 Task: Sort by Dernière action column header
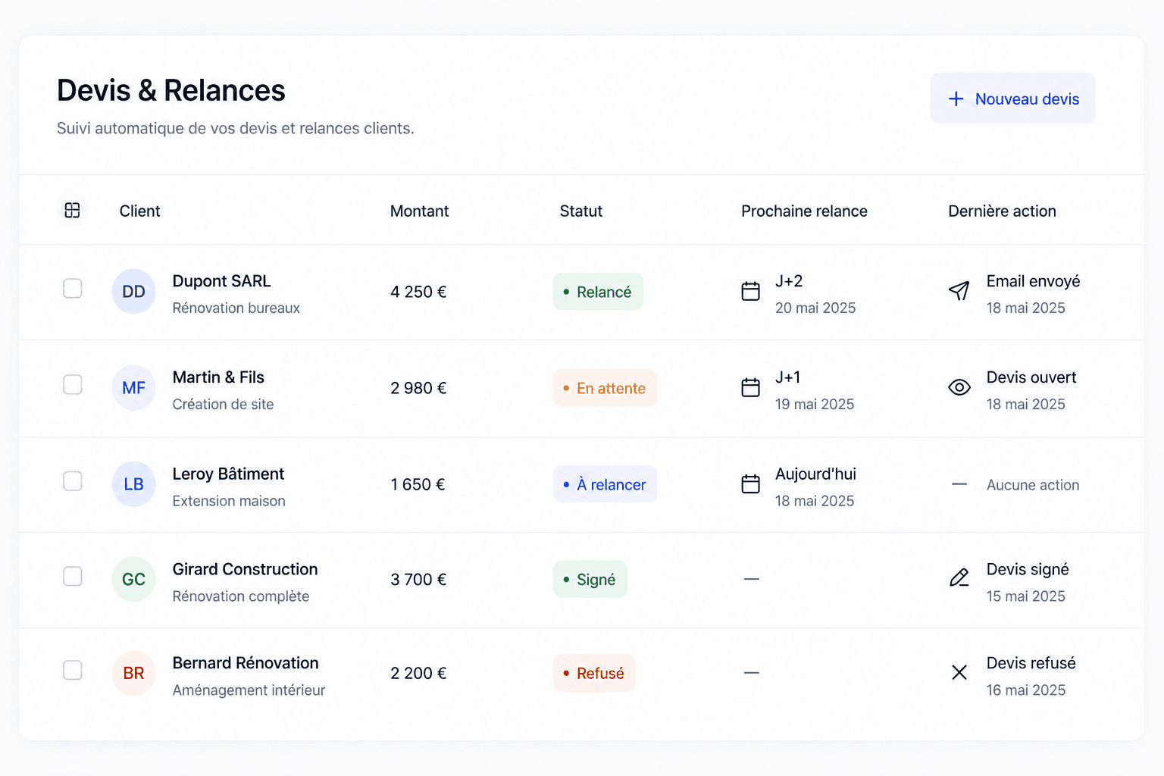[x=1002, y=211]
